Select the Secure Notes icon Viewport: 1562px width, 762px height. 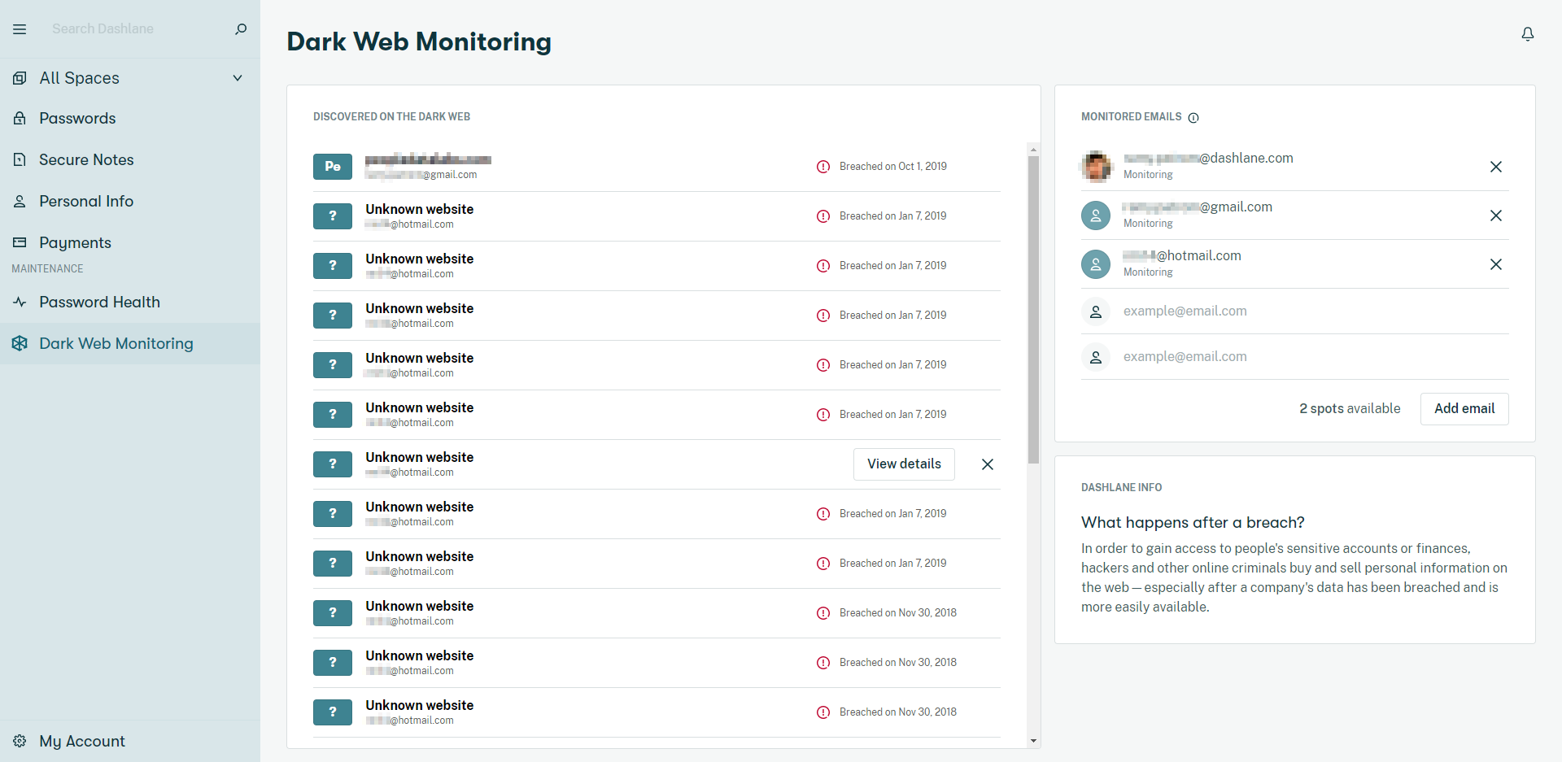pyautogui.click(x=20, y=159)
